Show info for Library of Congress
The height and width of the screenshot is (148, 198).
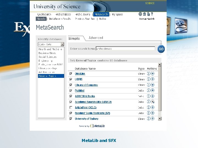tap(148, 85)
